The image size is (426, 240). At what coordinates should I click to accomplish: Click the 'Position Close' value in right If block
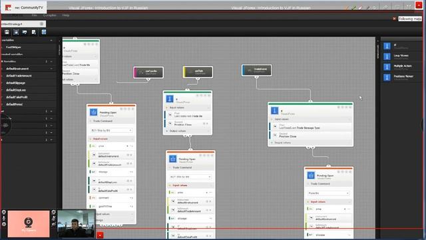[x=288, y=136]
